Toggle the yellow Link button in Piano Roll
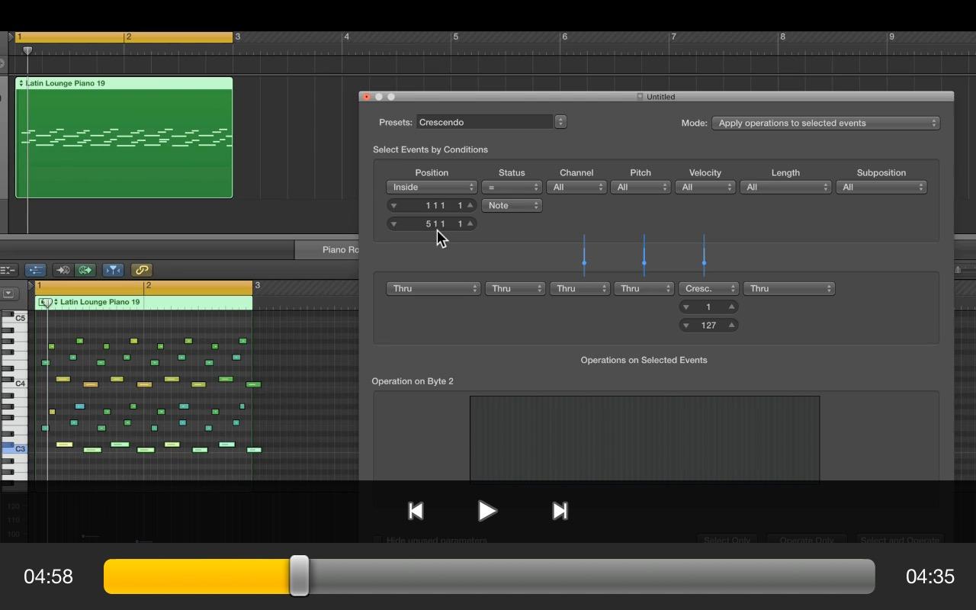 tap(141, 270)
